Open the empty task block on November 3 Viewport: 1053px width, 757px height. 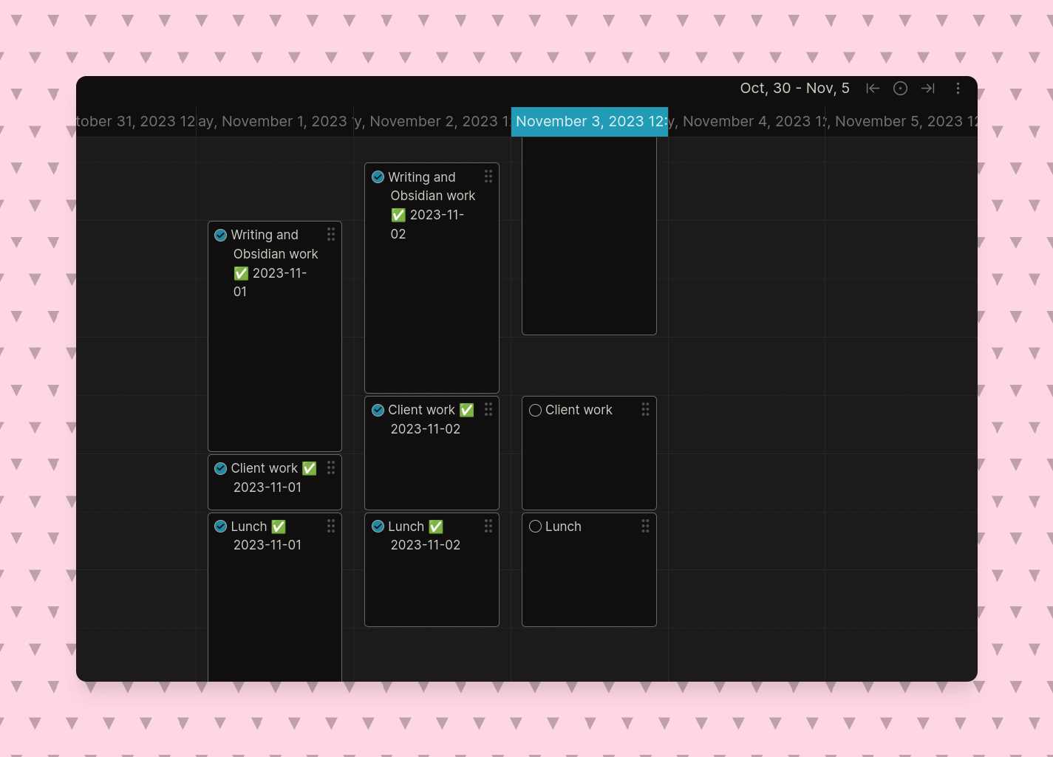pyautogui.click(x=589, y=235)
